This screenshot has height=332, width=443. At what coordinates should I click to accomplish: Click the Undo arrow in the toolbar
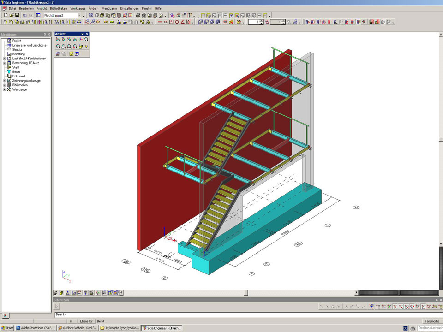click(x=25, y=15)
